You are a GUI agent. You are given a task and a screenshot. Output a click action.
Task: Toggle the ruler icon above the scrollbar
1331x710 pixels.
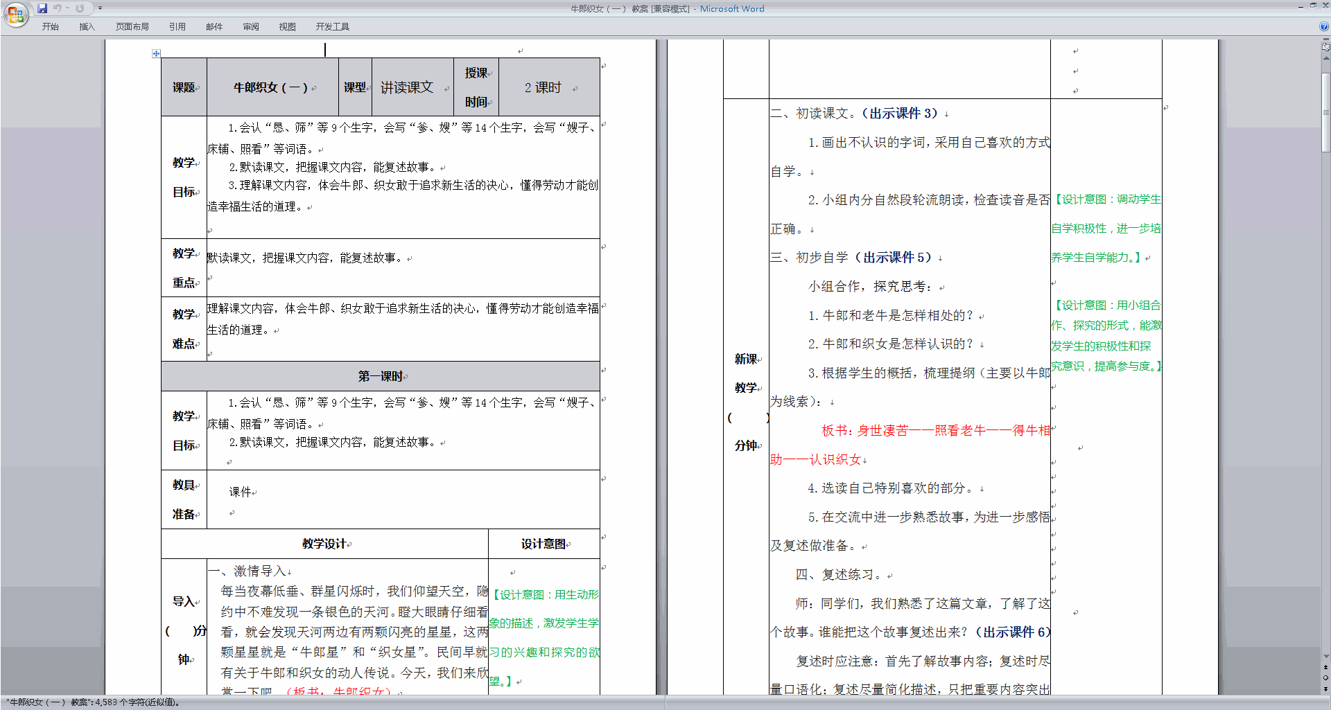click(1326, 48)
